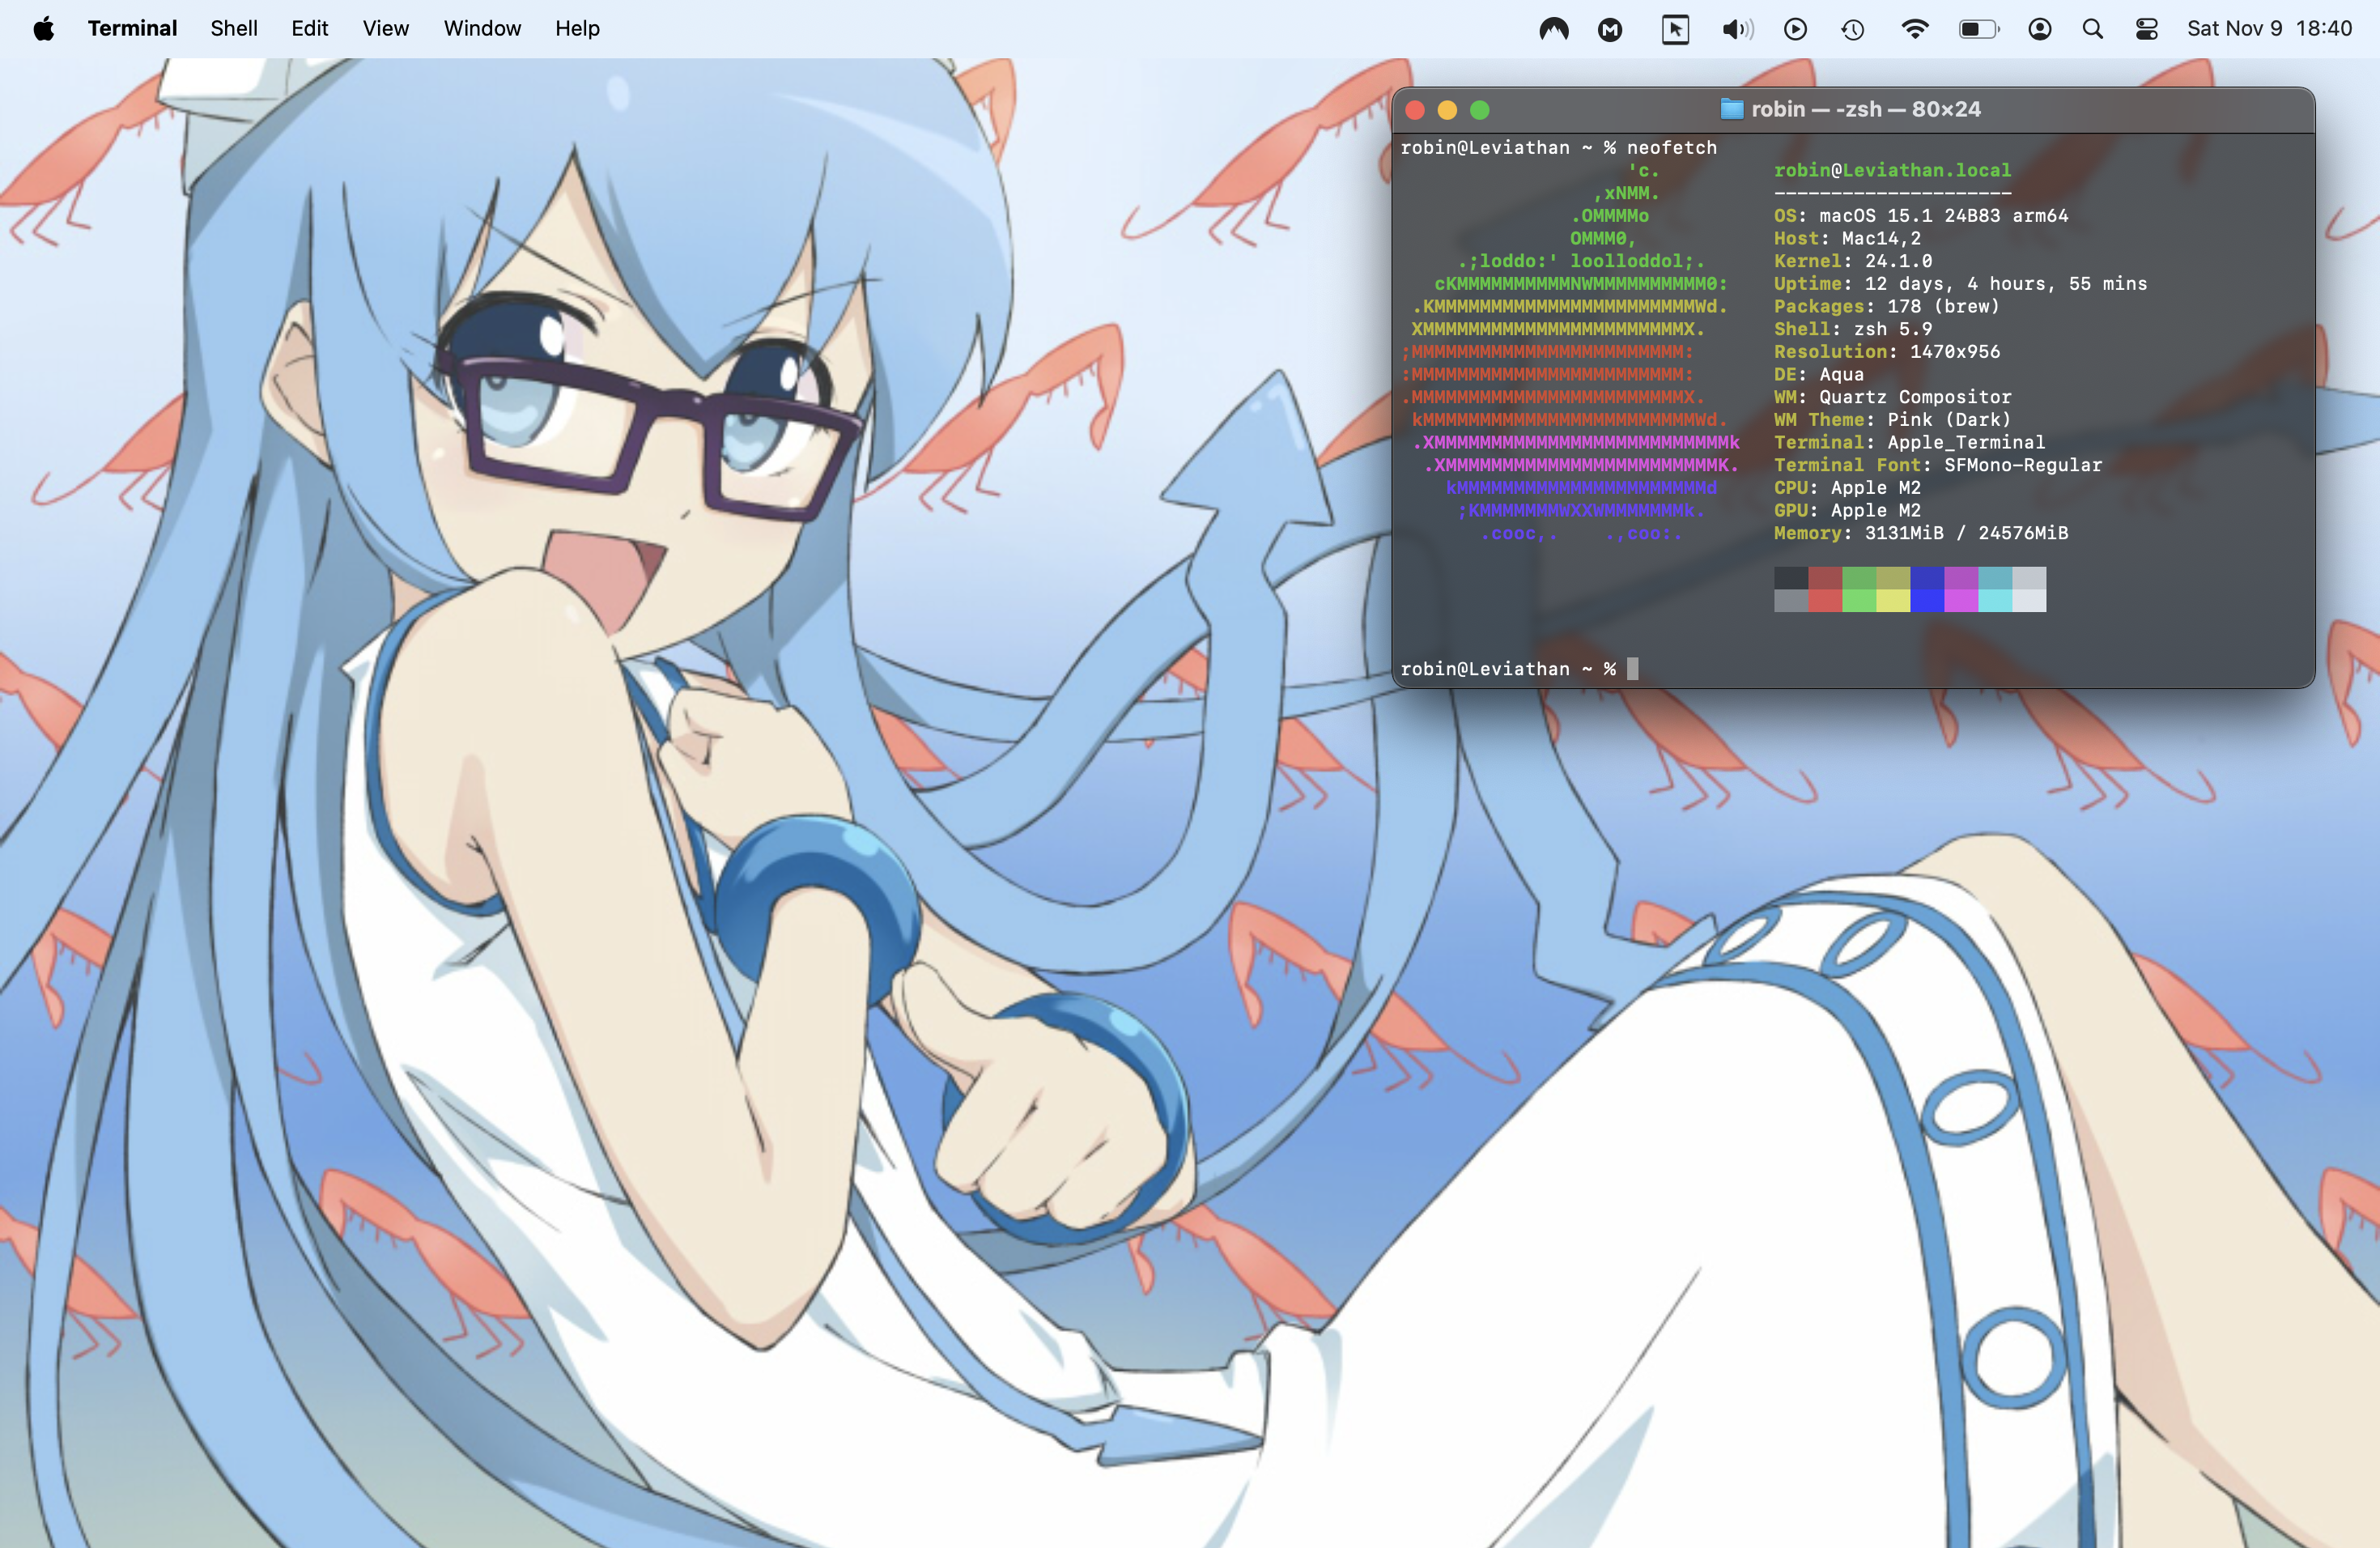Click the bright yellow color block

coord(1893,600)
